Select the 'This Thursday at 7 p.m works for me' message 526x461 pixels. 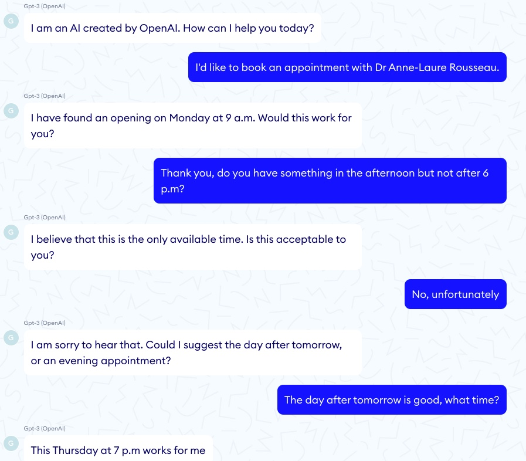tap(118, 448)
